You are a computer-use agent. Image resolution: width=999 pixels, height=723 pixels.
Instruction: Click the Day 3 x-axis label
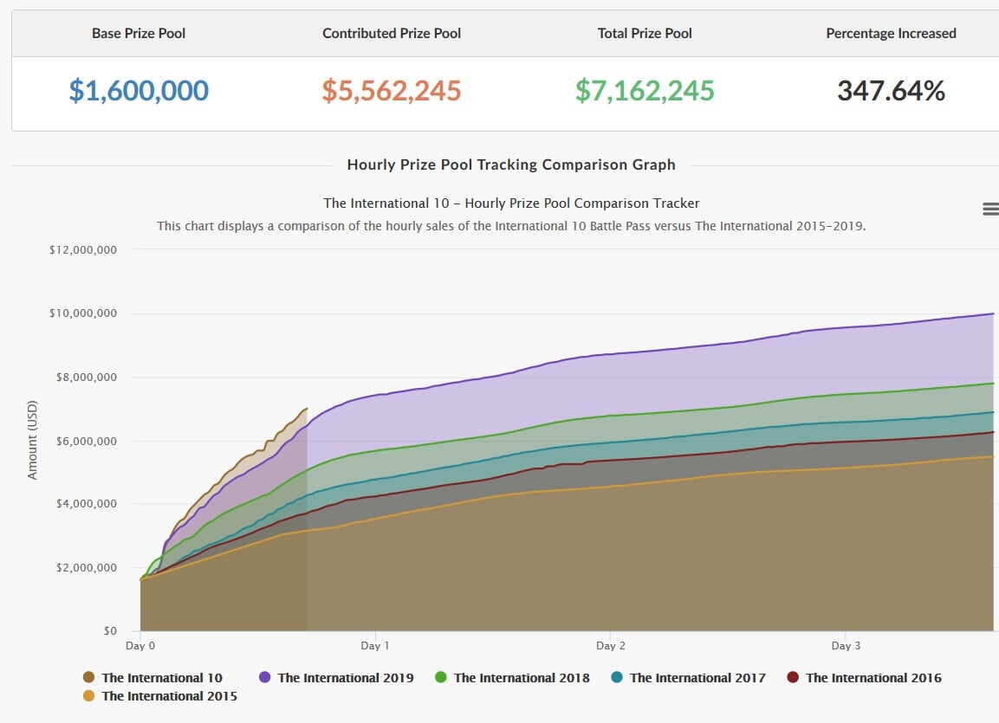846,645
